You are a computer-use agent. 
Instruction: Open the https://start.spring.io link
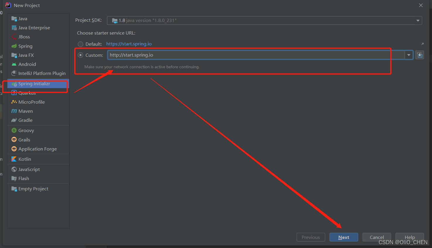129,44
